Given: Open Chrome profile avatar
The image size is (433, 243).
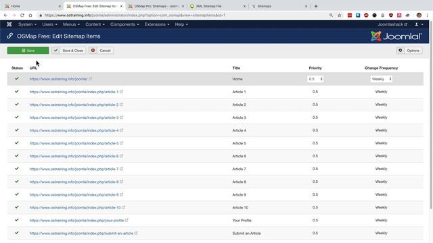Looking at the screenshot, I should coord(419,15).
